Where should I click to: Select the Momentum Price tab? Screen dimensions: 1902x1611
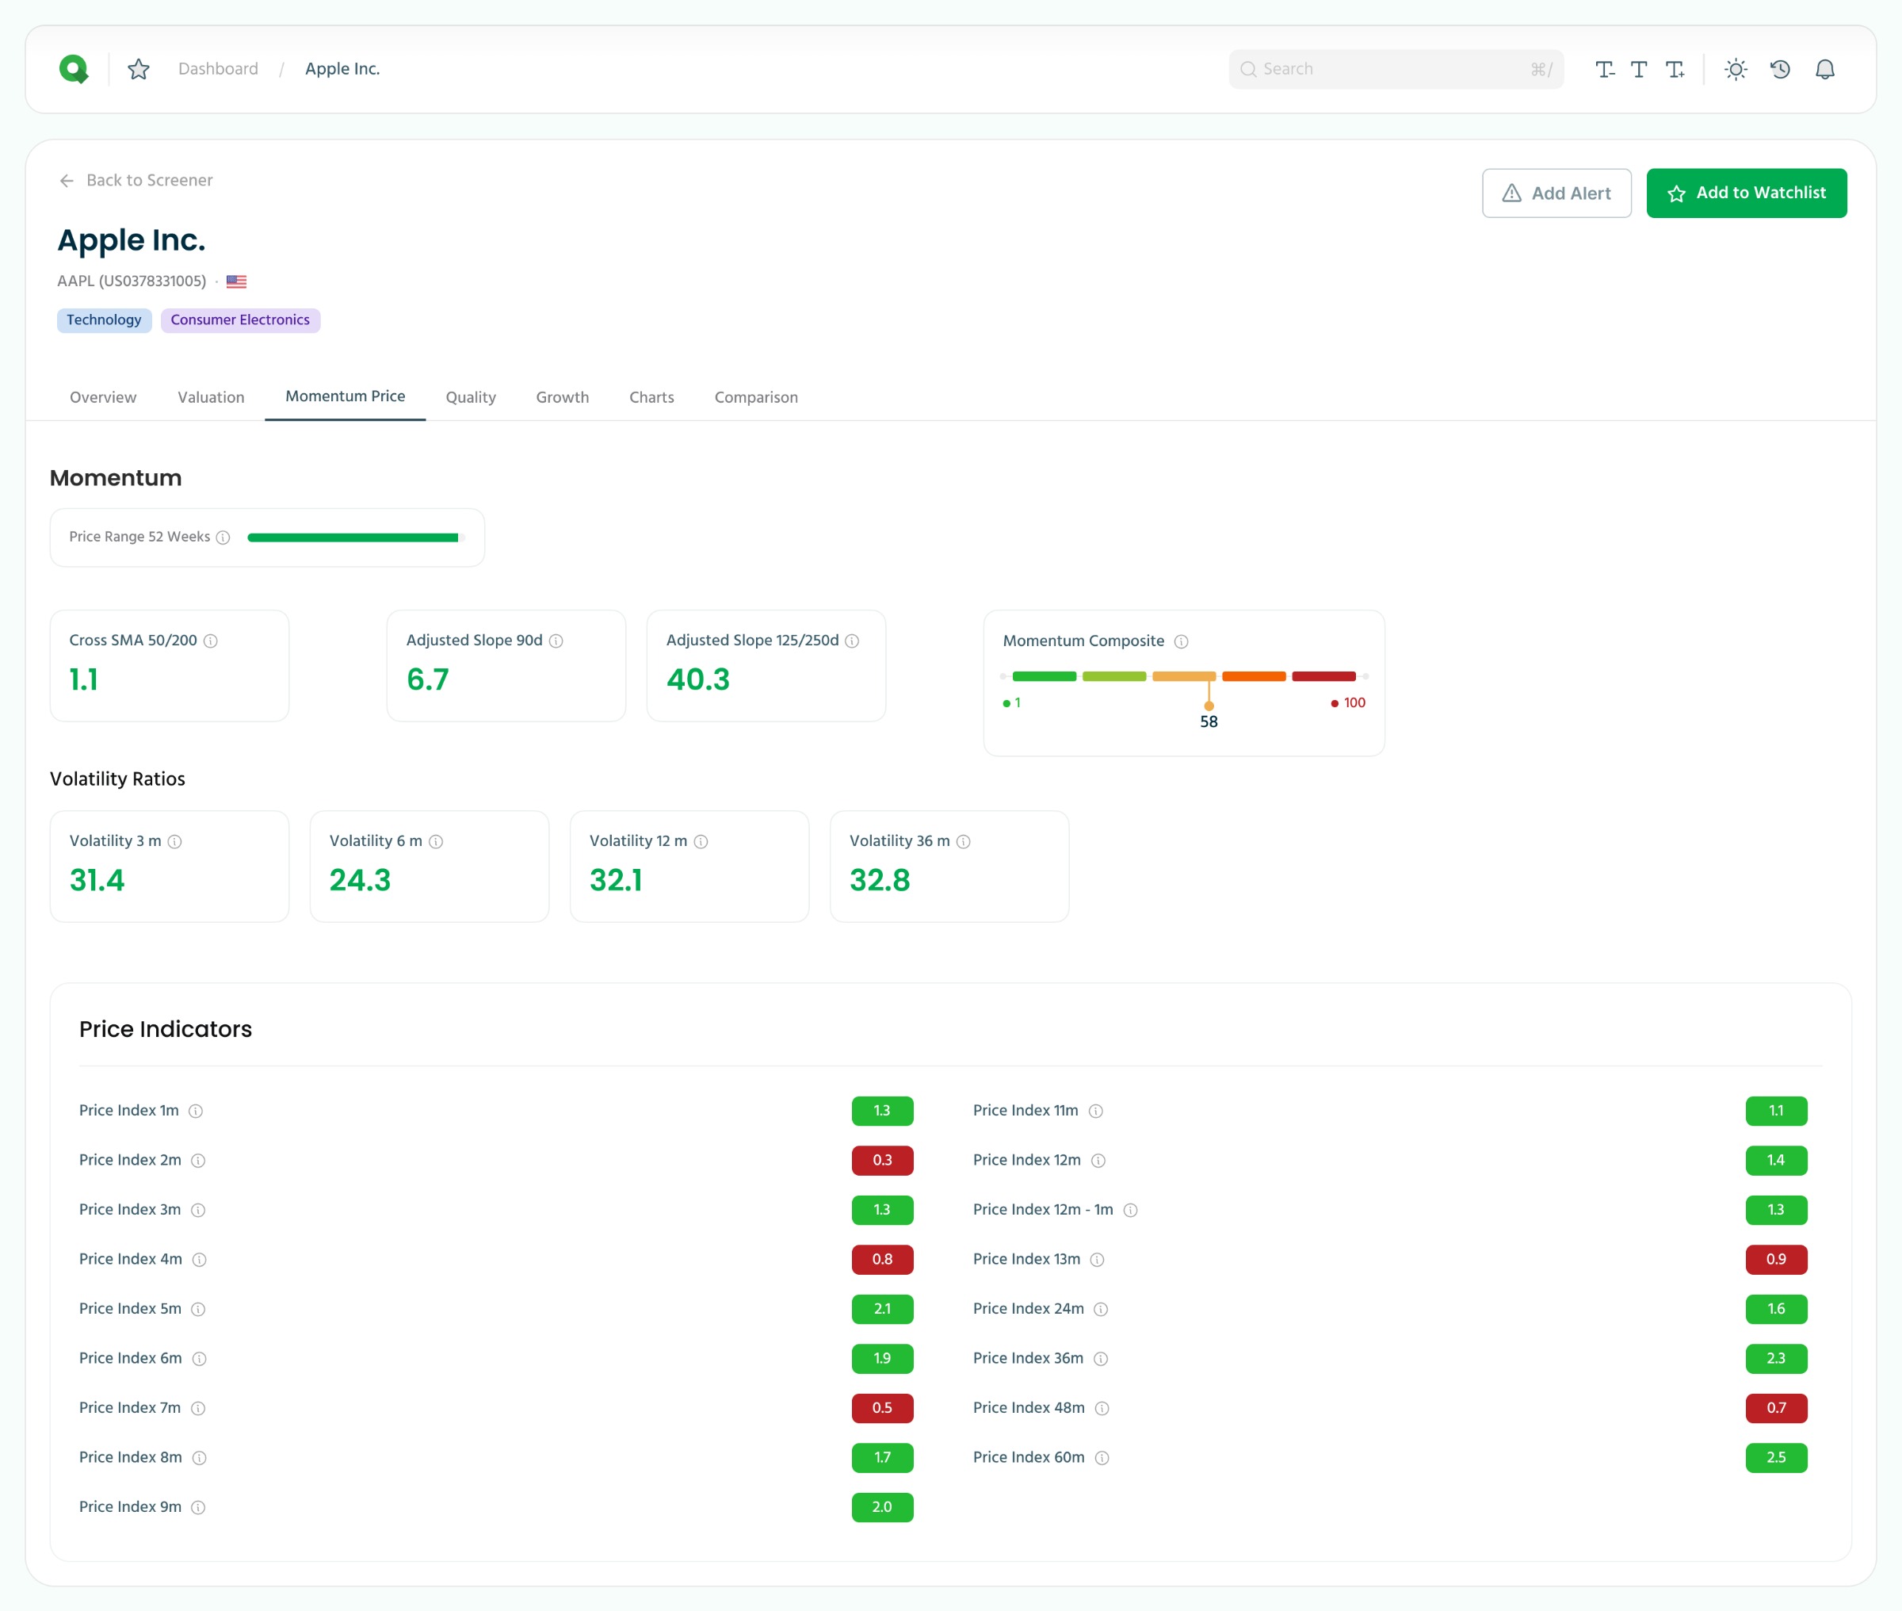click(345, 396)
